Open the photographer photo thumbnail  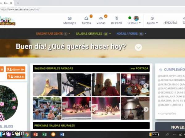click(135, 108)
